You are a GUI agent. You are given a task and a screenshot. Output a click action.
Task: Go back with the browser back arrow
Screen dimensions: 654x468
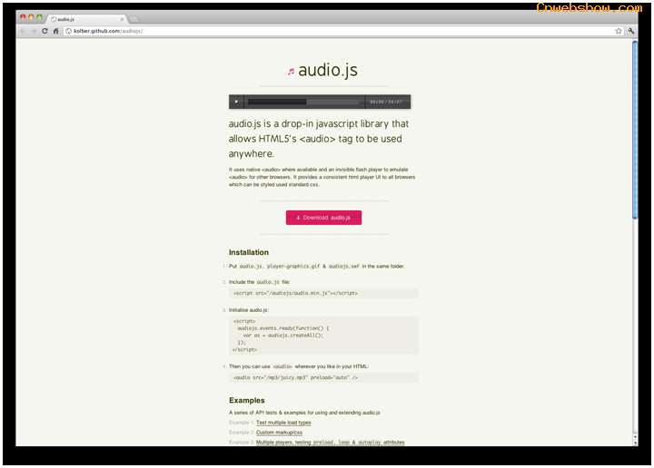(x=24, y=31)
